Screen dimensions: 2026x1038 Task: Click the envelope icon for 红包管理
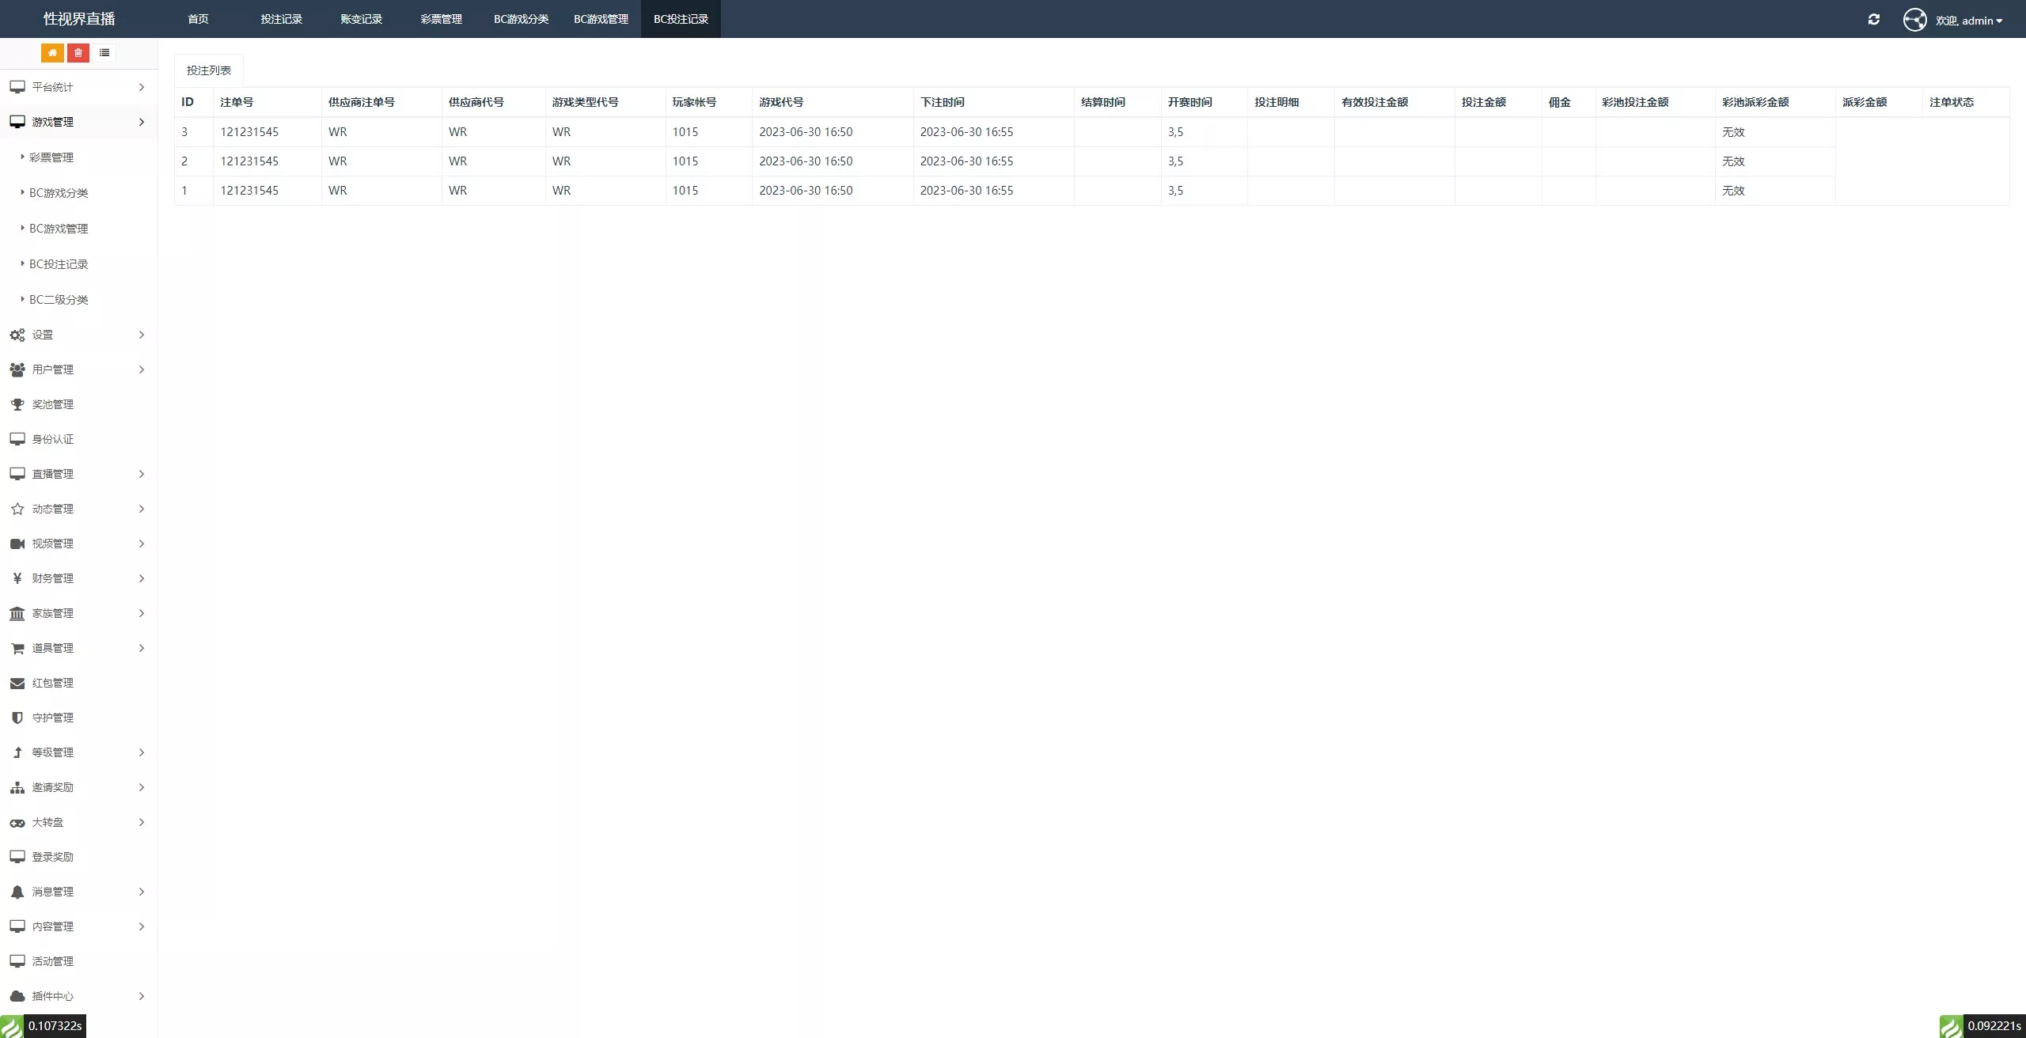click(17, 683)
